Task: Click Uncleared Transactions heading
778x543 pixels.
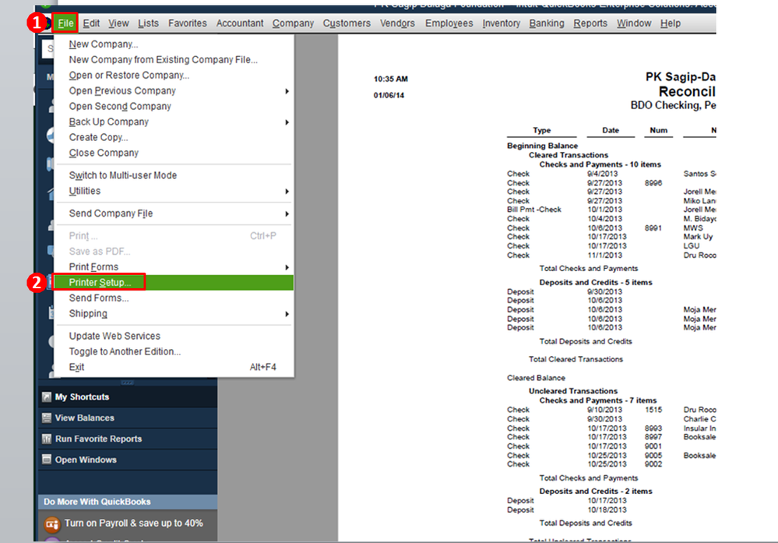Action: click(573, 391)
